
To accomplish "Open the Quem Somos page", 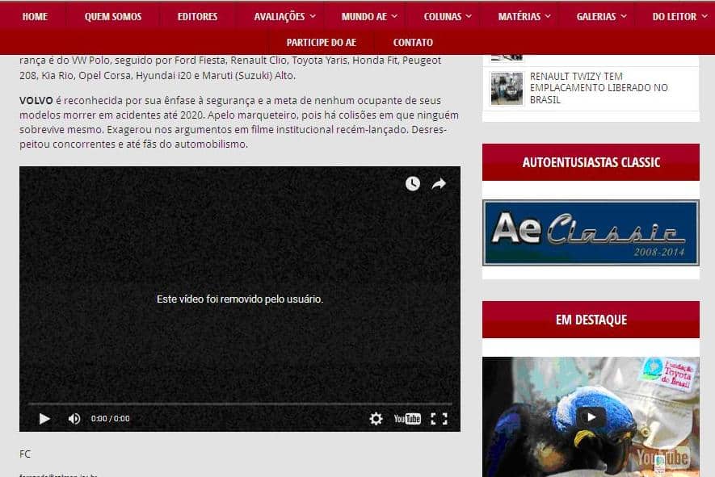I will coord(113,16).
